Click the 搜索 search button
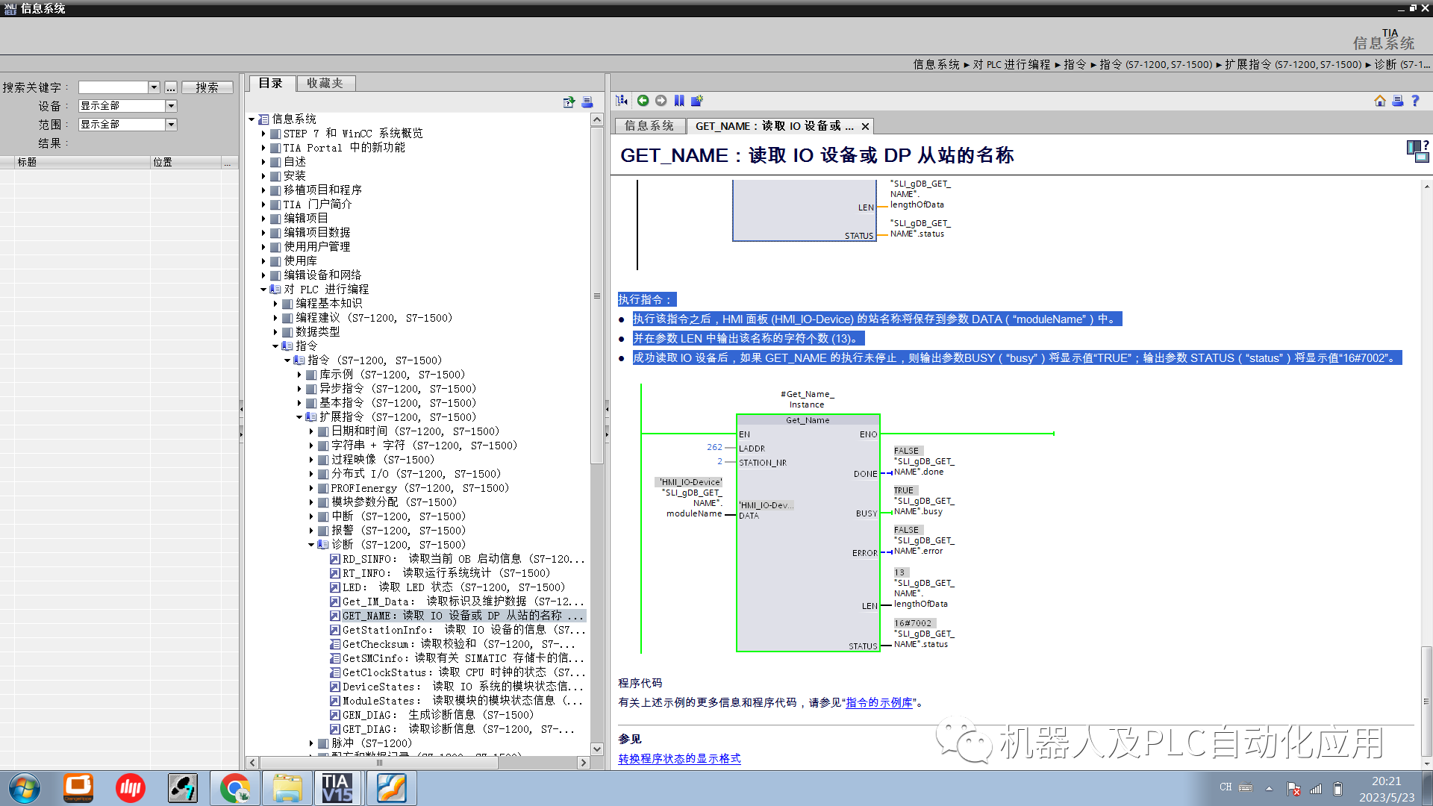 coord(207,87)
